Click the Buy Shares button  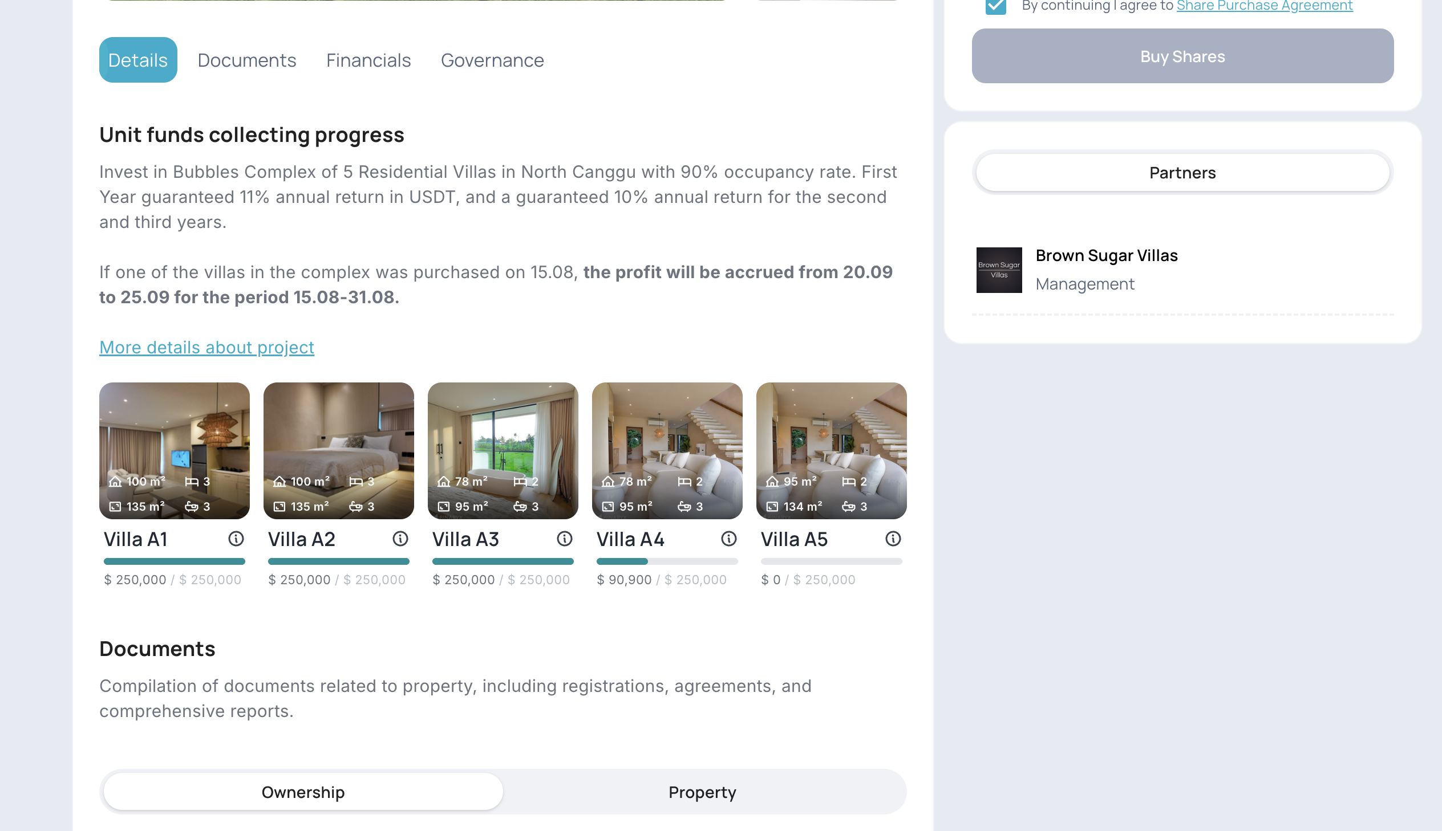click(1182, 56)
